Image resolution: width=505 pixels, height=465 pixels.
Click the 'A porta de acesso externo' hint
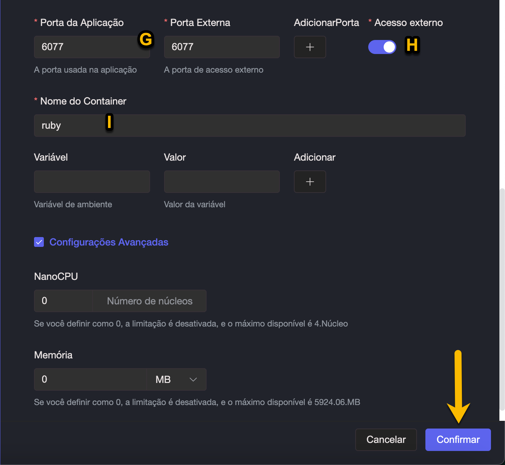click(x=214, y=70)
